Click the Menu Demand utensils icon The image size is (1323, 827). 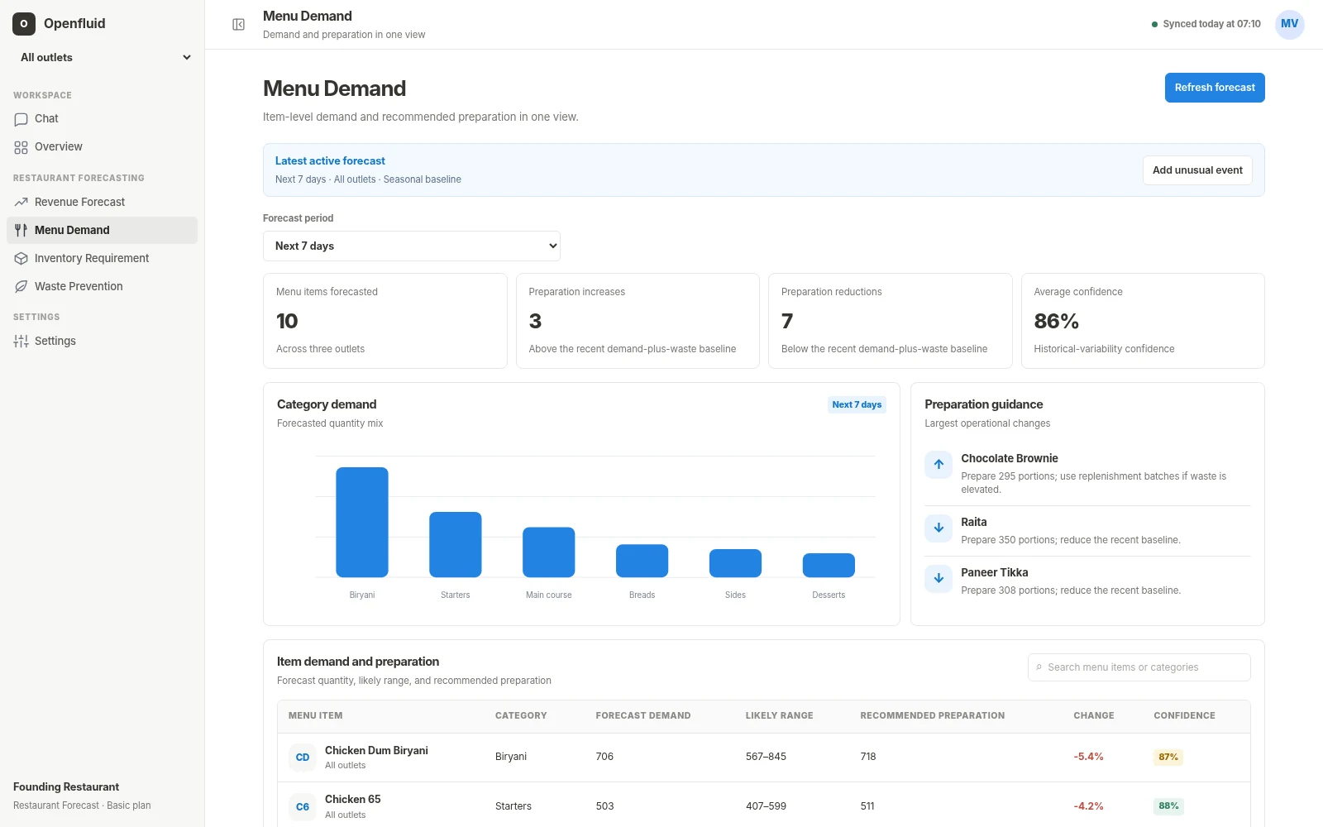(21, 231)
